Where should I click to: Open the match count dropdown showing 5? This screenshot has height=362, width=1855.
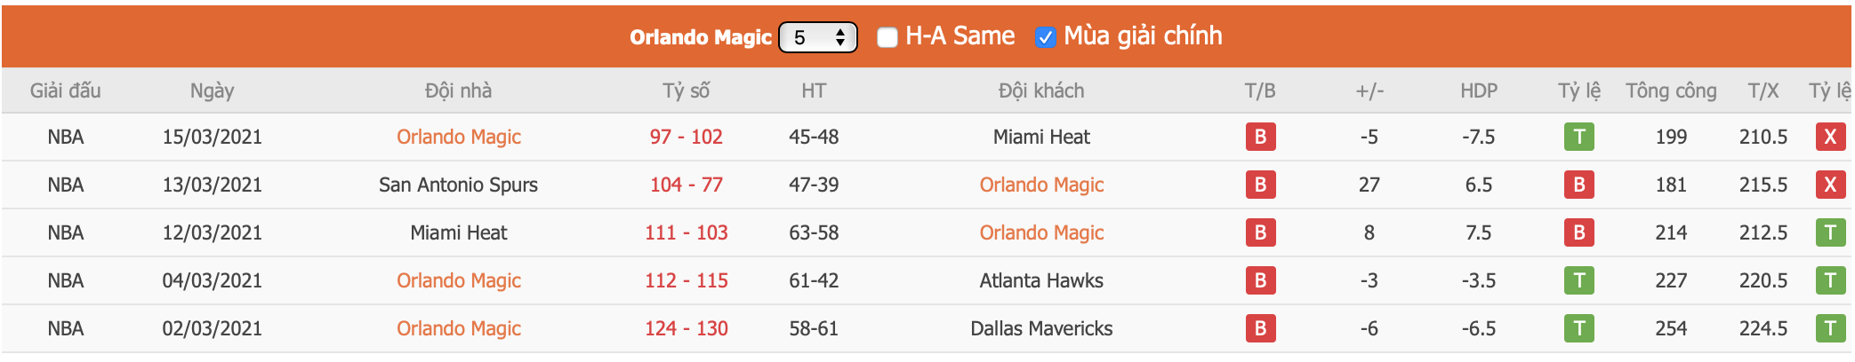tap(818, 37)
